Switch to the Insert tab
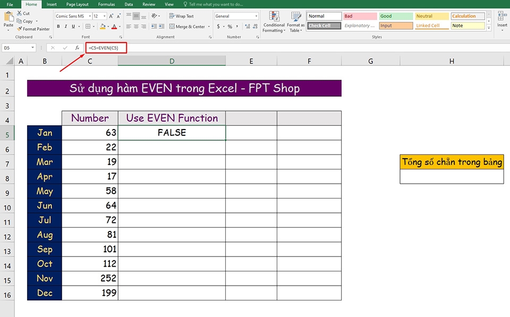 click(x=52, y=4)
